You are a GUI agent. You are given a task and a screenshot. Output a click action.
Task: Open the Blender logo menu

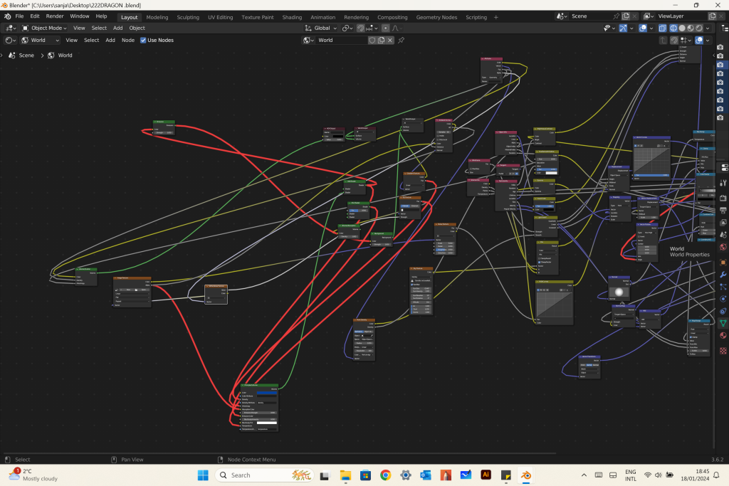[7, 16]
